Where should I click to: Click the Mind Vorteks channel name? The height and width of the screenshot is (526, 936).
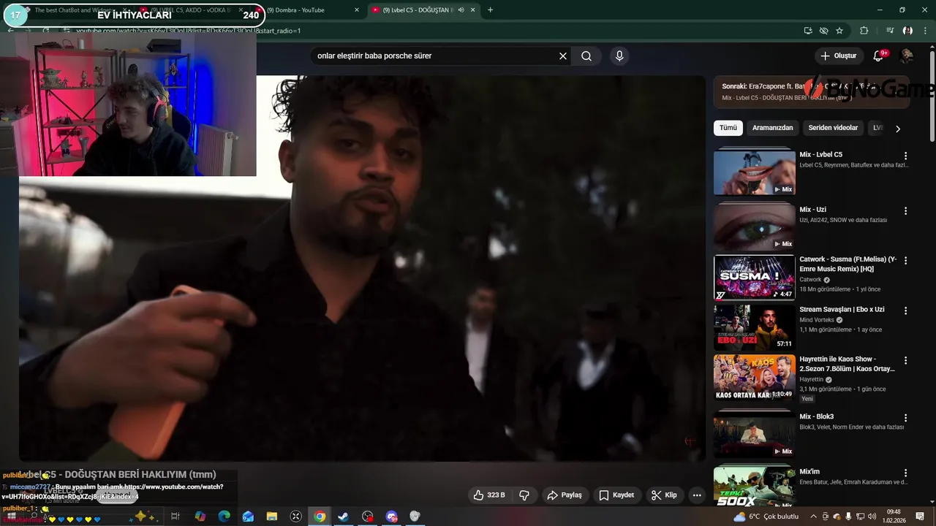click(817, 320)
